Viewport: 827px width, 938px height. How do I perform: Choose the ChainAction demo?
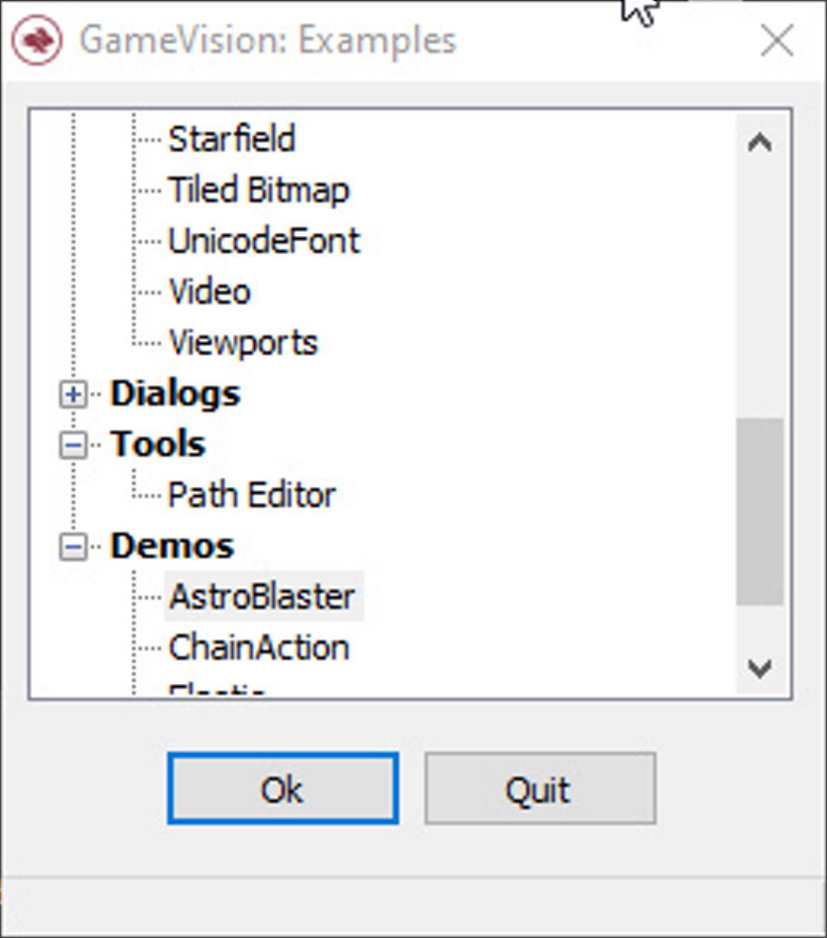pyautogui.click(x=259, y=648)
